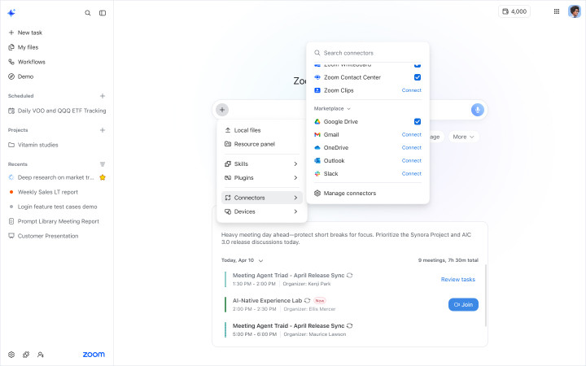
Task: Focus the Search connectors field
Action: click(x=368, y=53)
